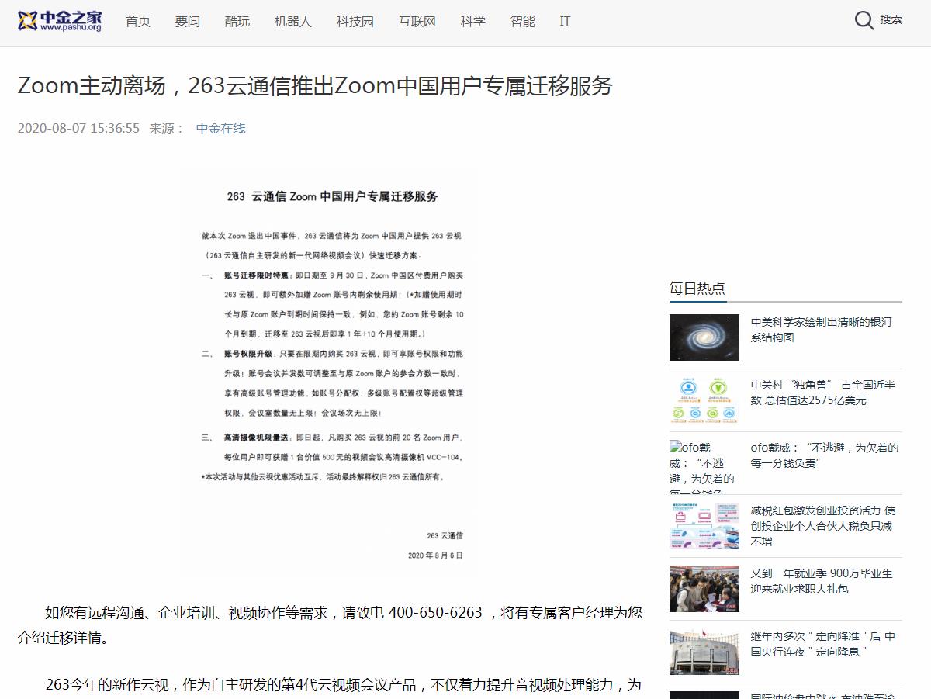Screen dimensions: 931x699
Task: Open the galaxy thumbnail for 银河系结构图 article
Action: coord(704,337)
